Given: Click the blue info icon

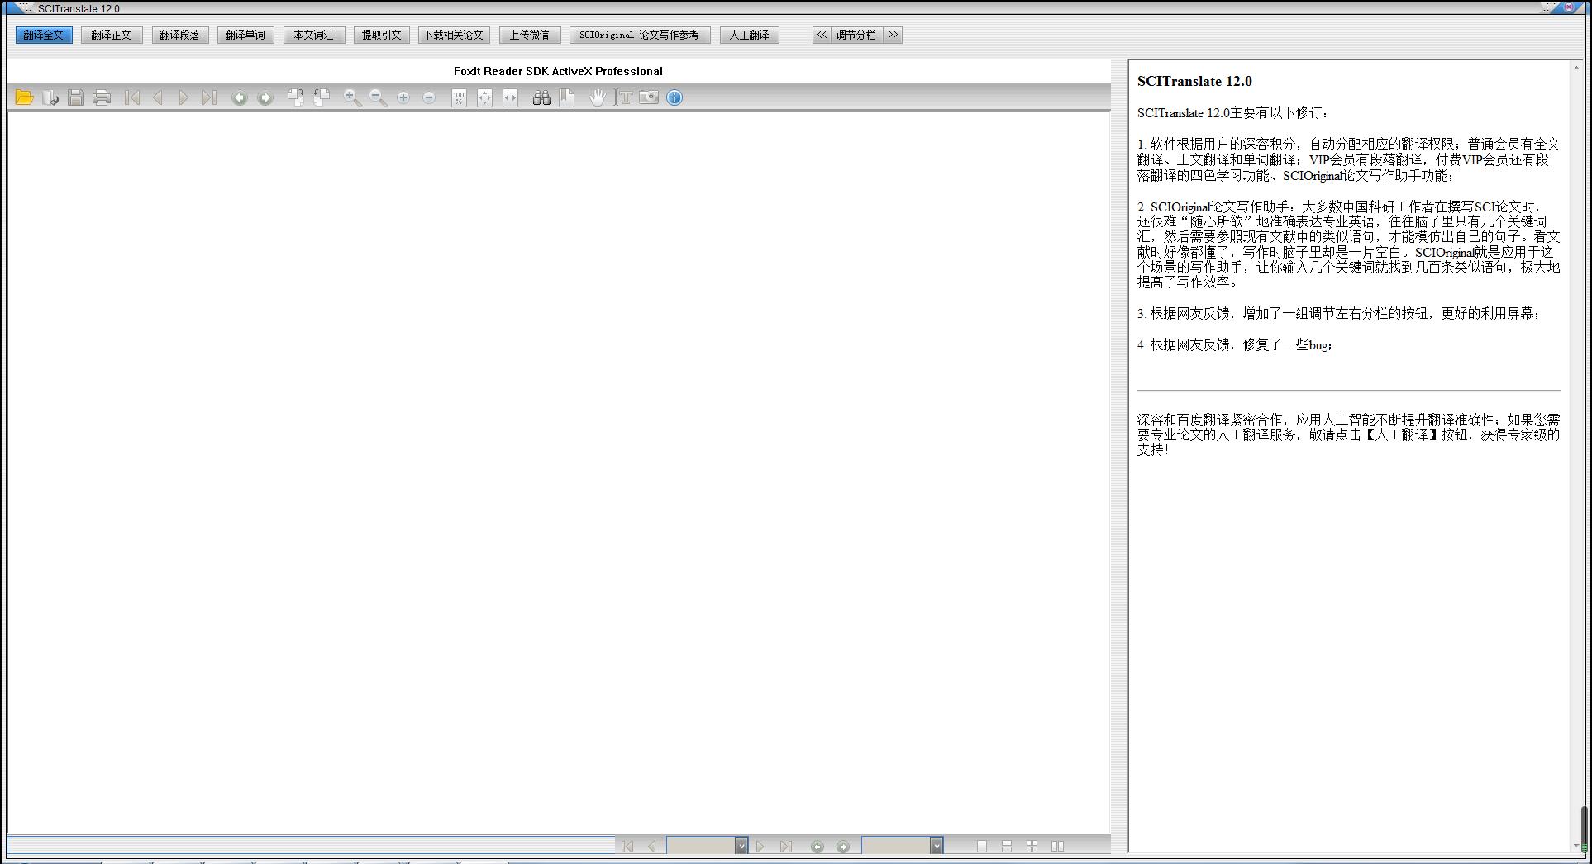Looking at the screenshot, I should (x=674, y=97).
